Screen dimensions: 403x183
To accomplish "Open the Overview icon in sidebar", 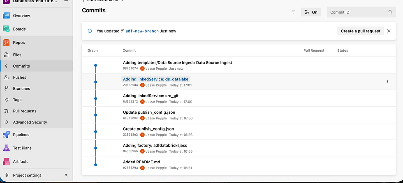I will point(7,16).
